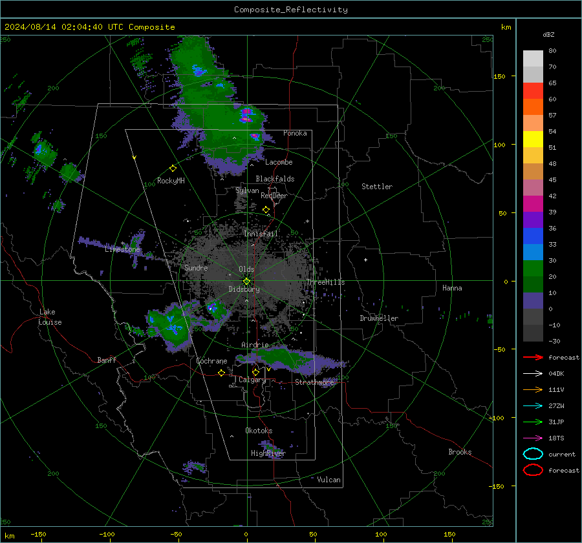582x543 pixels.
Task: Click the HighRiver town label
Action: (268, 453)
